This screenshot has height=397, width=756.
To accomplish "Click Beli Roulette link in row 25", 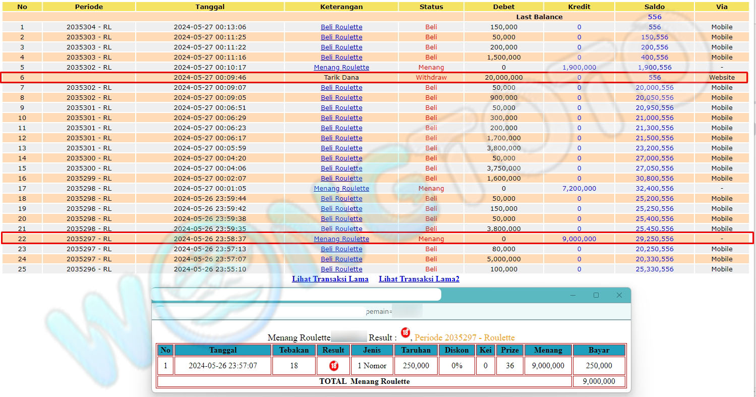I will click(x=341, y=269).
